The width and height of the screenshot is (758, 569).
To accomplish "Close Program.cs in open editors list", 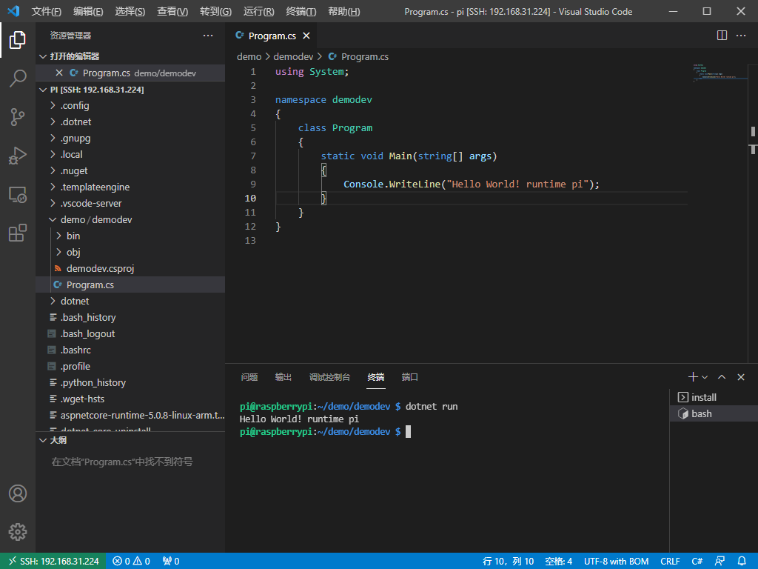I will click(59, 73).
